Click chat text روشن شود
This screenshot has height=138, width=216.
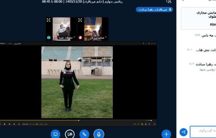point(208,69)
